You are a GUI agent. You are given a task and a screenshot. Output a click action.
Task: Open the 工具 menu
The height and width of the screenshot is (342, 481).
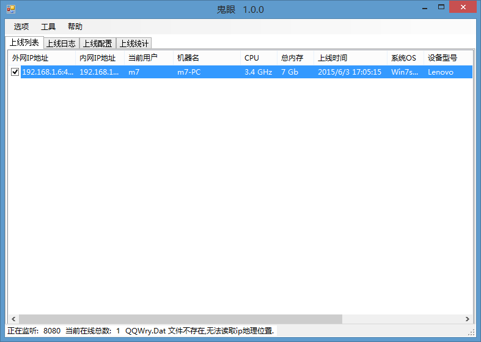48,27
